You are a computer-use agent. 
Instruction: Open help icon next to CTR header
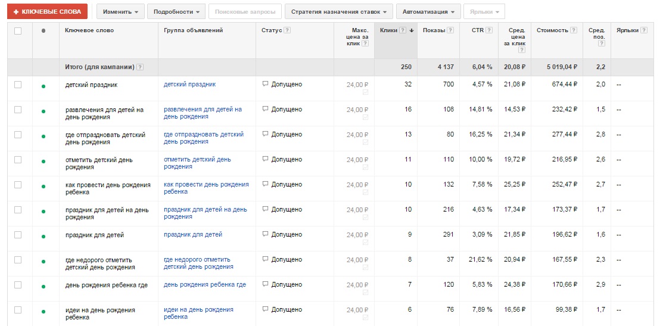pos(489,30)
